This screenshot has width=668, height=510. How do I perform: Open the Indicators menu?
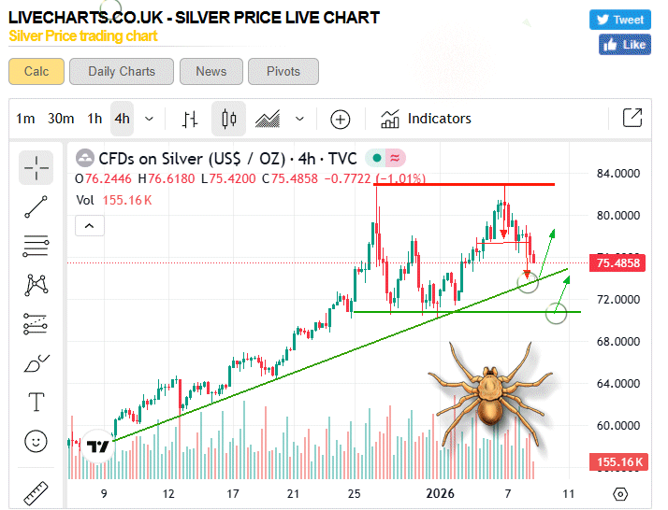(426, 119)
